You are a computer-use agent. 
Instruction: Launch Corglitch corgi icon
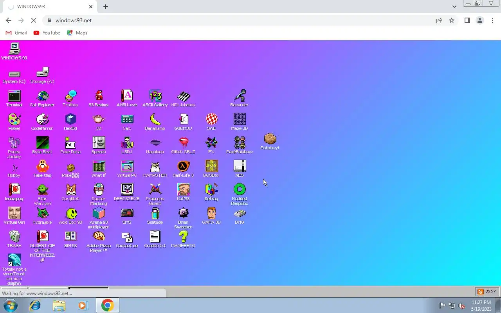point(70,192)
